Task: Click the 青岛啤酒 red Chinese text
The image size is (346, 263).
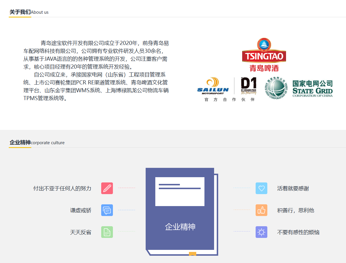Action: click(264, 68)
